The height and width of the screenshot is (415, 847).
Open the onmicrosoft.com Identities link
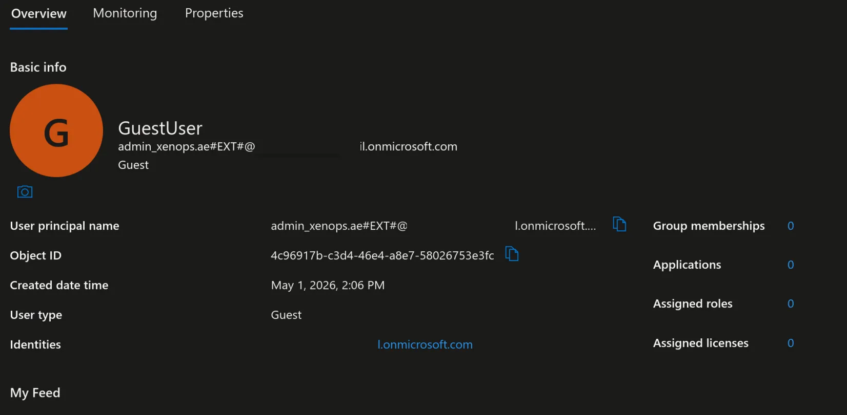[x=425, y=344]
